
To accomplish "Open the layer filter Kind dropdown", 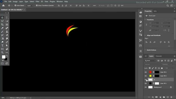I will (150, 61).
